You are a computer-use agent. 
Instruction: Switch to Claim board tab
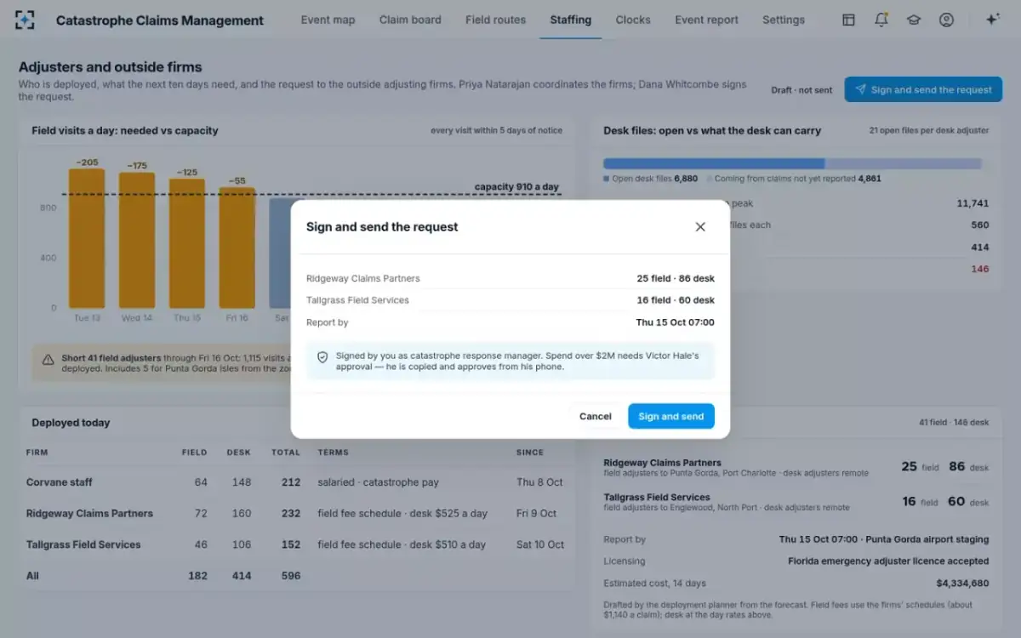click(x=410, y=20)
